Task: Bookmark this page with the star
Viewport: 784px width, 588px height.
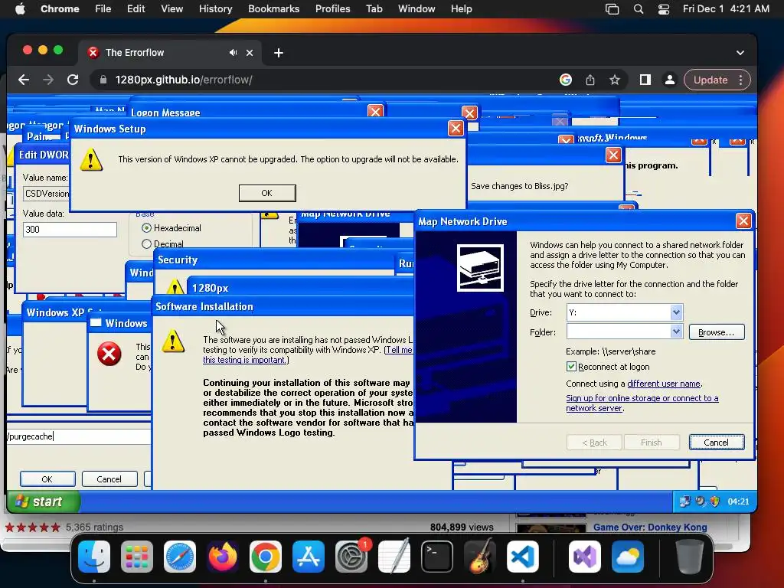Action: click(615, 80)
